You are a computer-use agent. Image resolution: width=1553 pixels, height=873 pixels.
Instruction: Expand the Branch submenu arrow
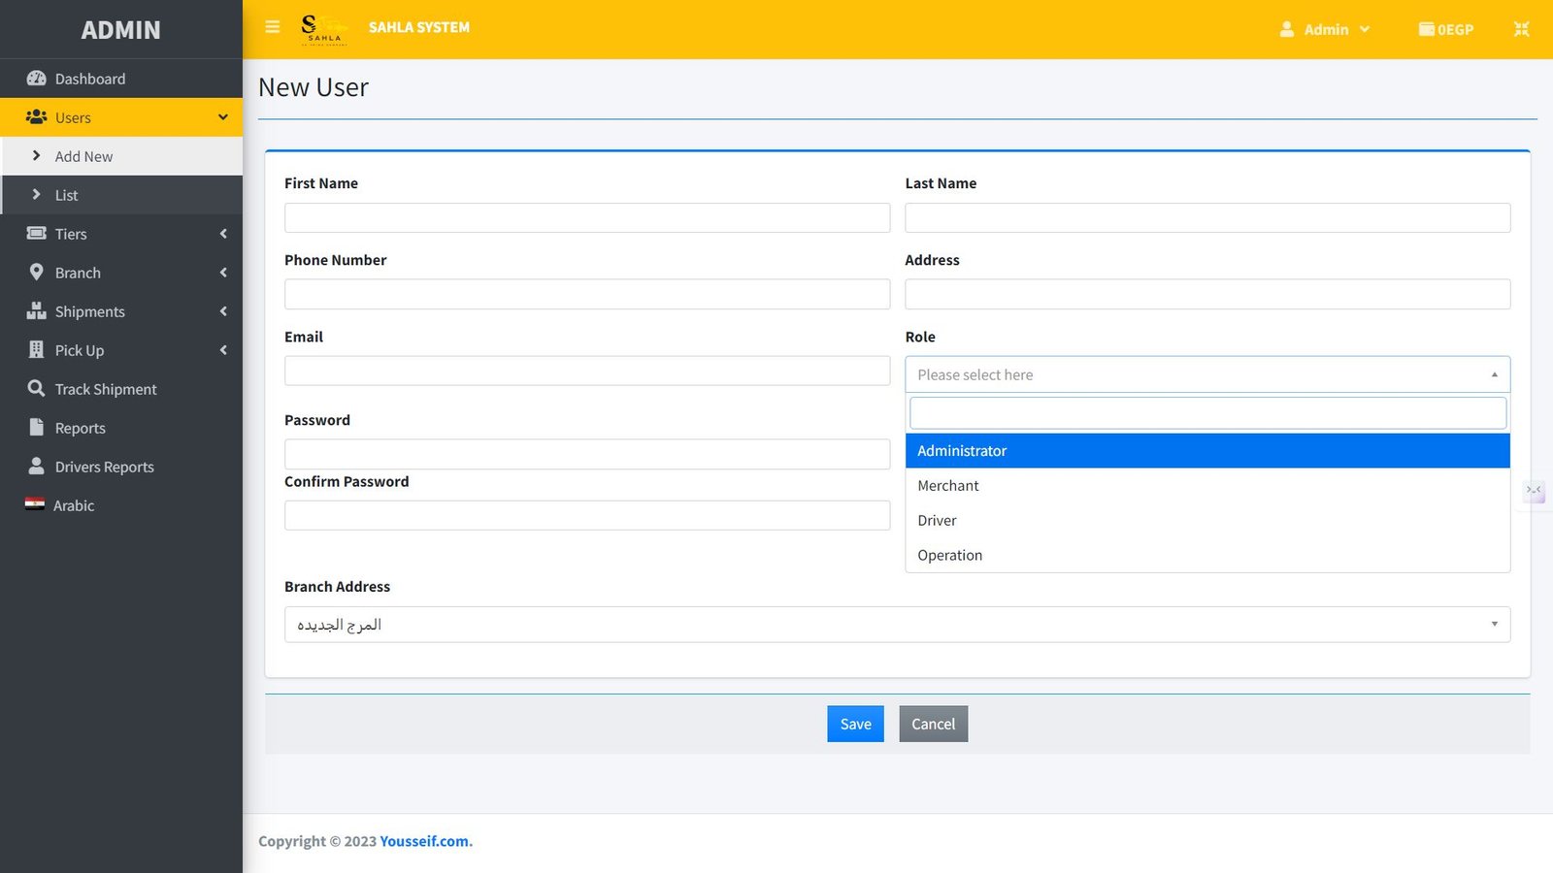(x=223, y=273)
